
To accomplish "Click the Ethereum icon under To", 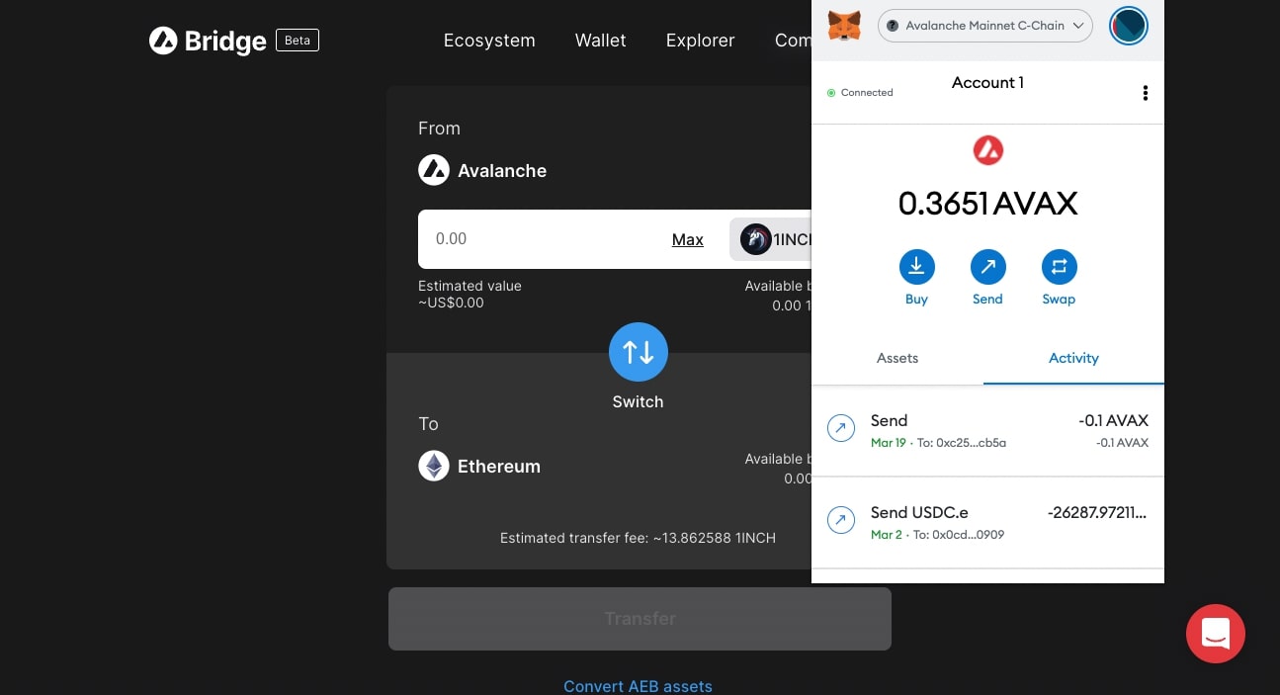I will [x=434, y=466].
